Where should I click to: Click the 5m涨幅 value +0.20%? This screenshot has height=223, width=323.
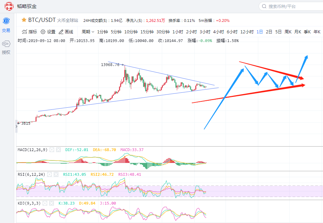[223, 20]
